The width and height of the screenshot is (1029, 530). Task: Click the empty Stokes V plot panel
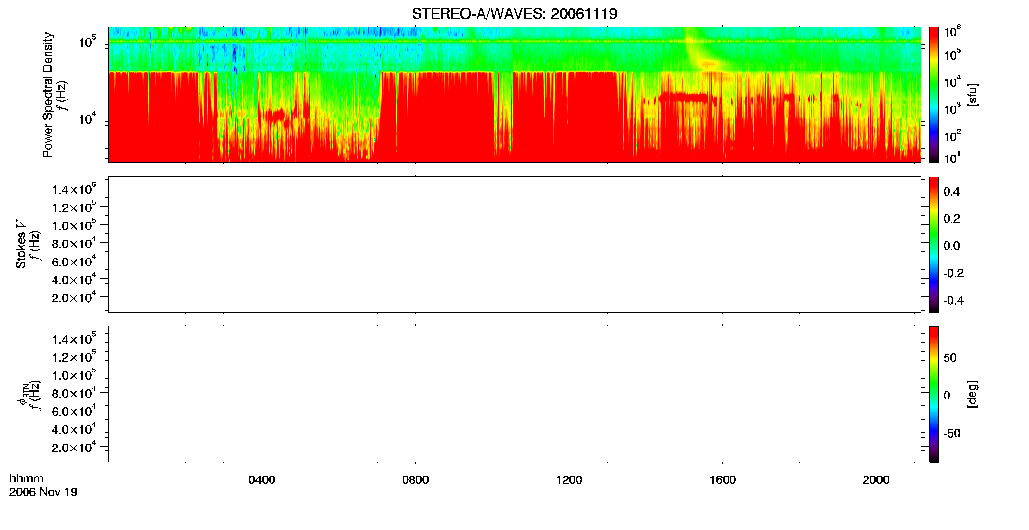[x=514, y=244]
